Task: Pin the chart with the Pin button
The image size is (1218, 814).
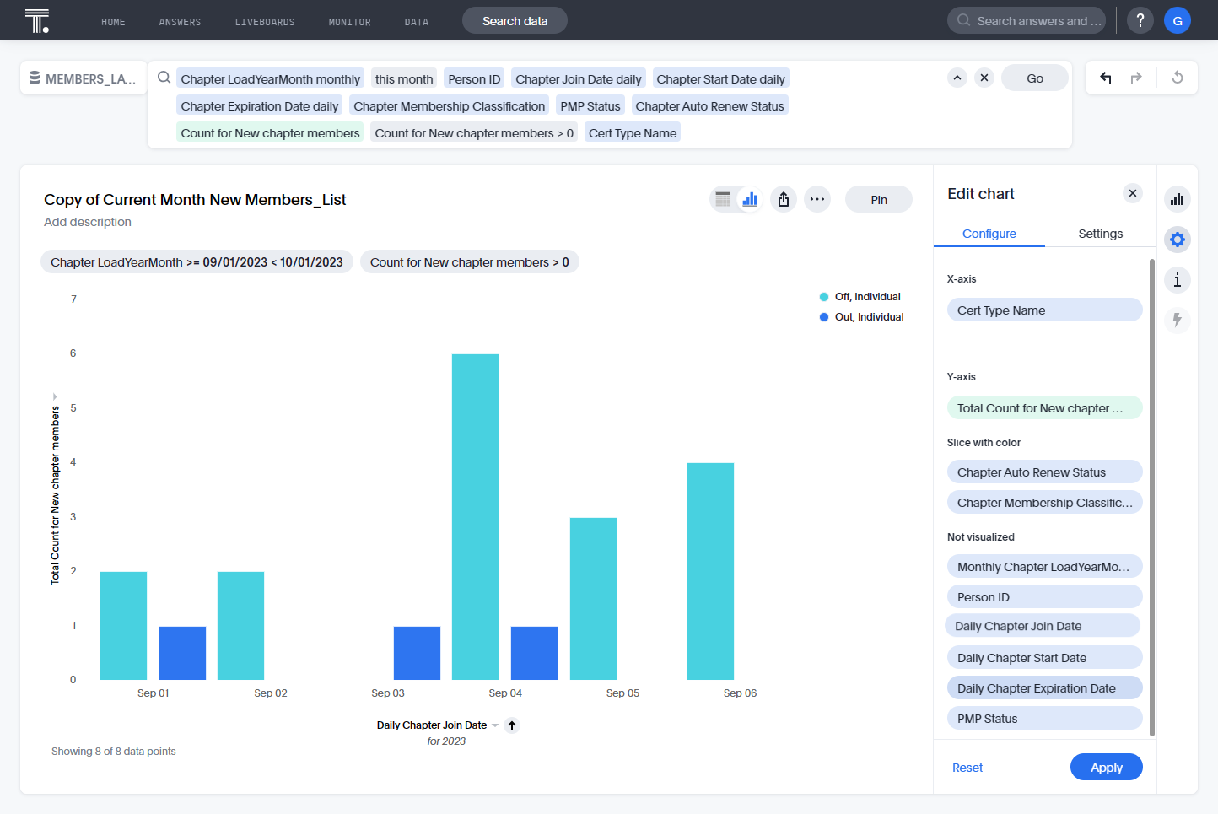Action: 879,199
